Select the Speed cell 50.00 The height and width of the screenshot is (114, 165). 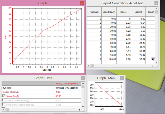click(109, 39)
